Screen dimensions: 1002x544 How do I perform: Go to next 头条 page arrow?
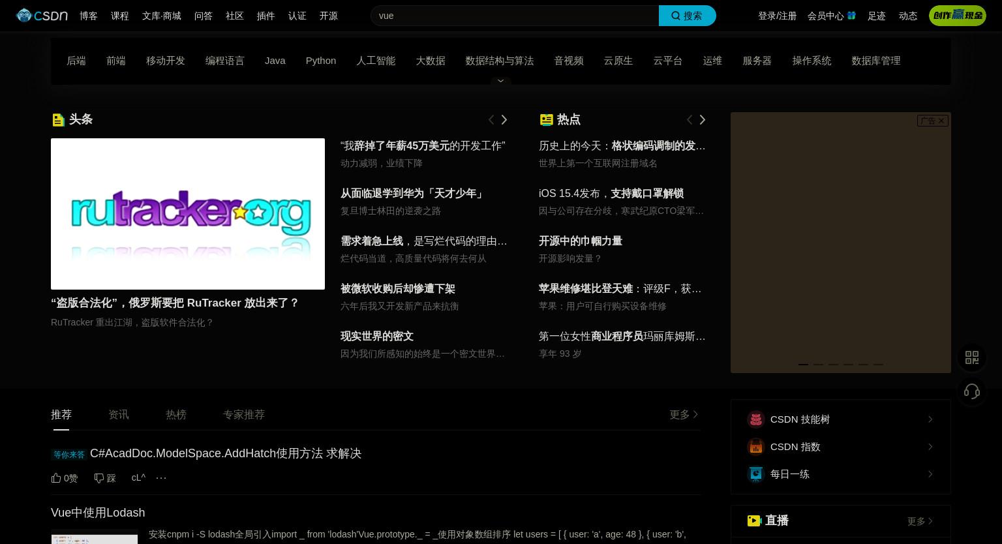[x=504, y=119]
